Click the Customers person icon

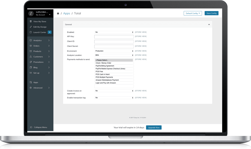(x=31, y=57)
